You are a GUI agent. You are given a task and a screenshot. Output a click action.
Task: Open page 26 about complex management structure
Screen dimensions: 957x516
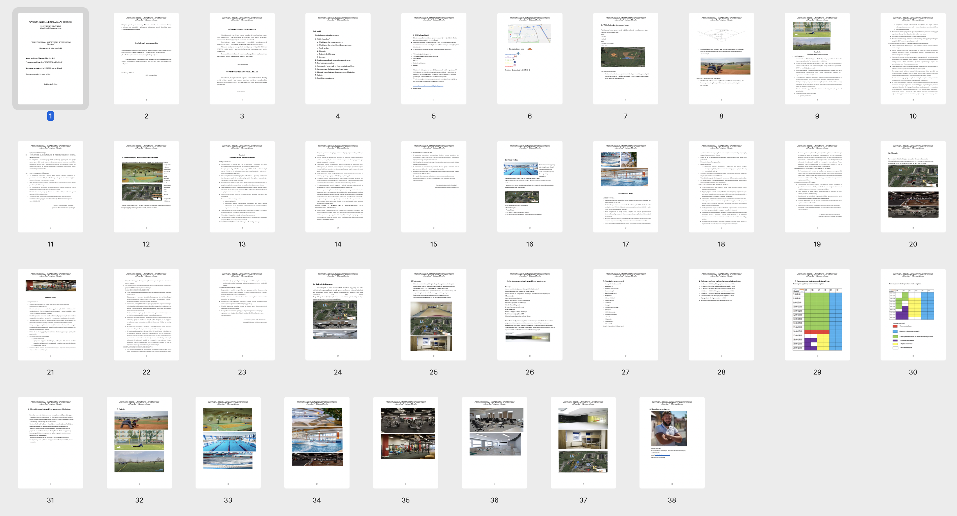pos(529,315)
